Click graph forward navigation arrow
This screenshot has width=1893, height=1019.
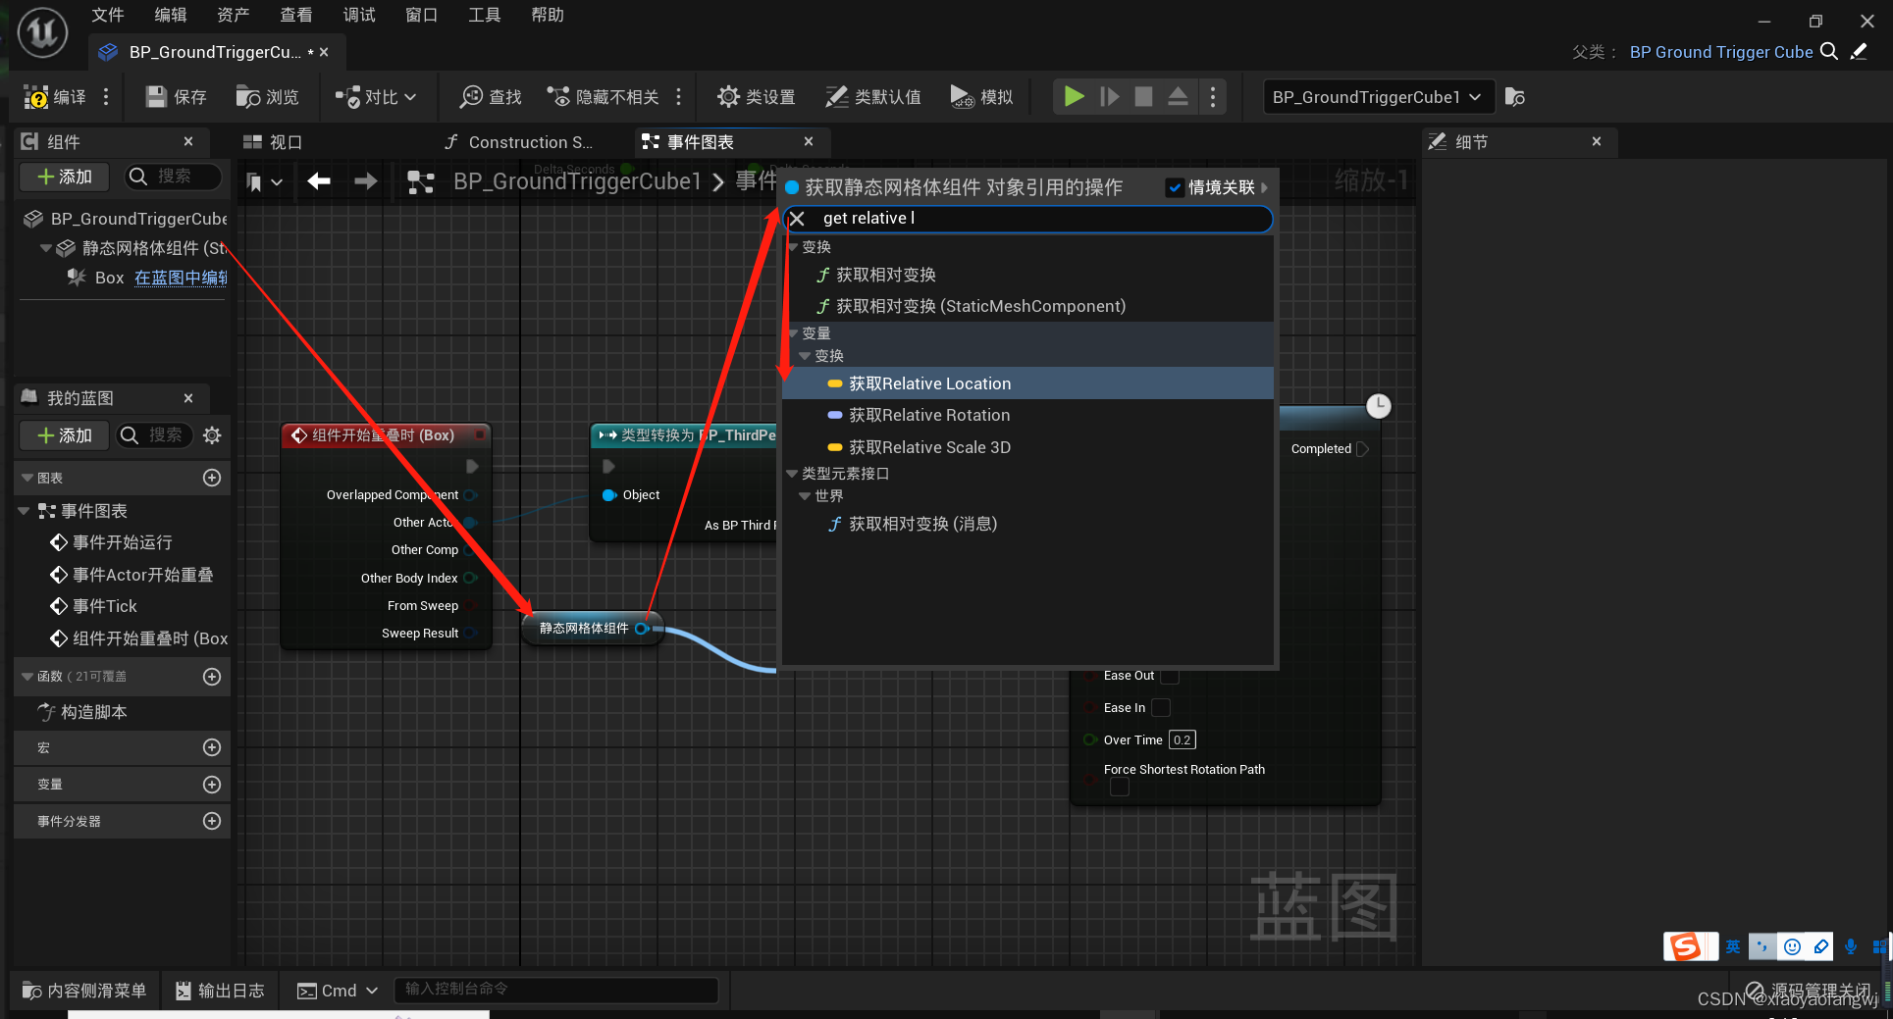[366, 181]
